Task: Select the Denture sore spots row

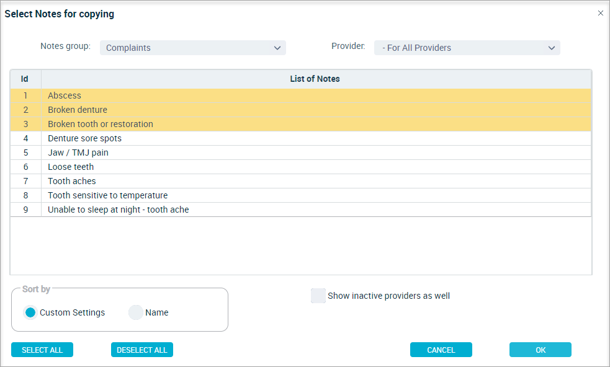Action: coord(300,138)
